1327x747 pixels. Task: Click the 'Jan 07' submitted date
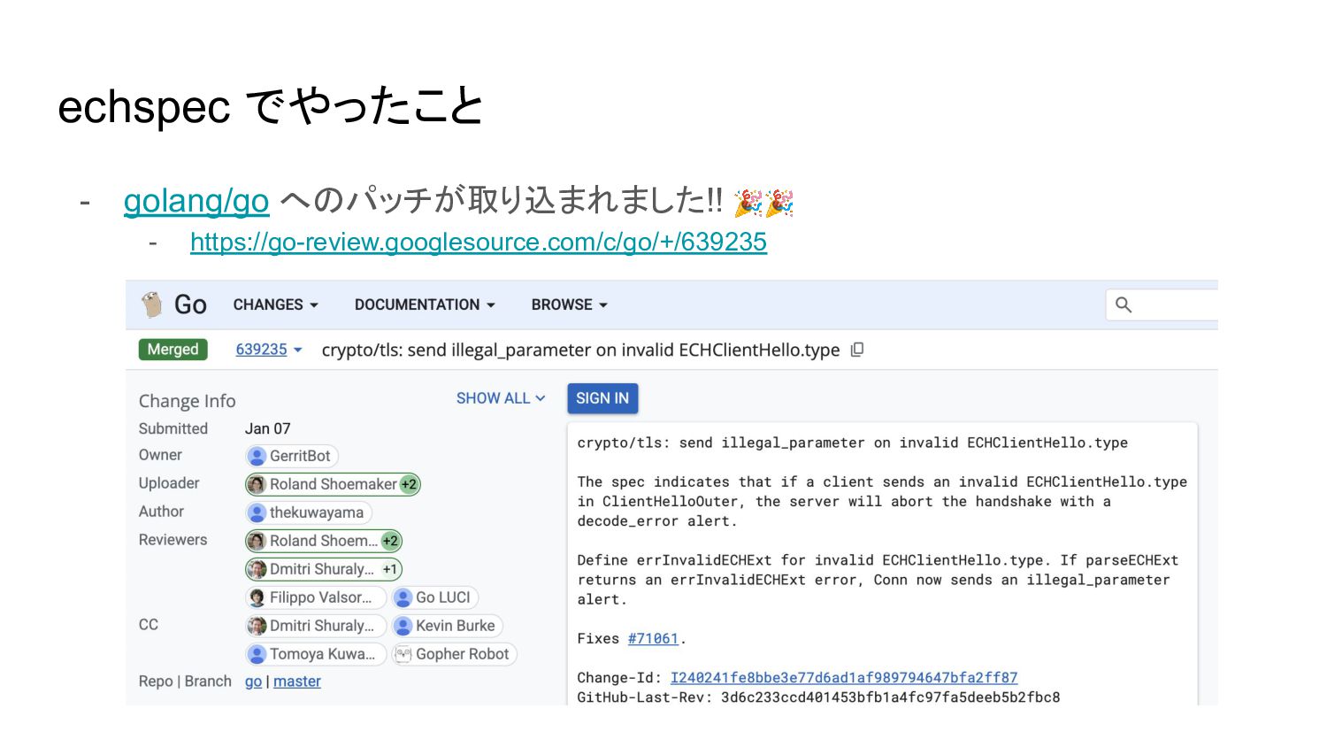tap(268, 428)
